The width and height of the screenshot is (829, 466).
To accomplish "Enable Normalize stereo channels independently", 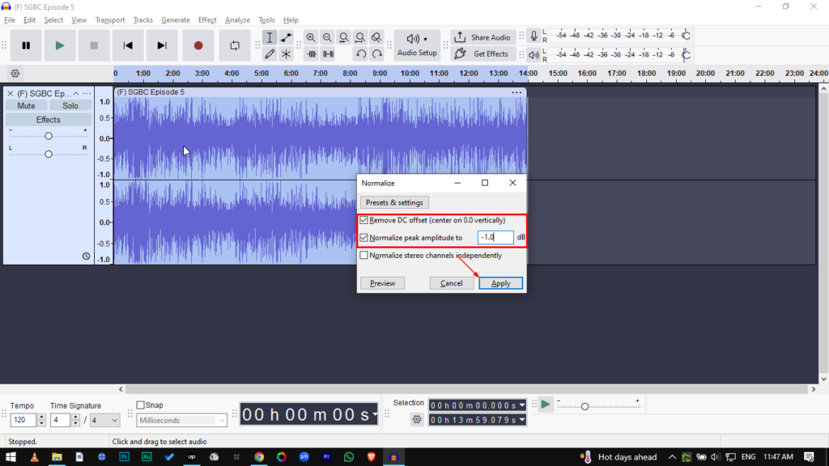I will [364, 256].
